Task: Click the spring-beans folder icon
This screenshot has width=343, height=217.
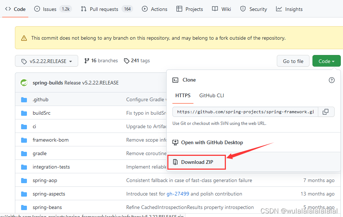Action: [24, 208]
